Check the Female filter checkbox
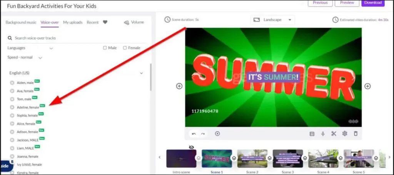This screenshot has width=394, height=175. 125,48
